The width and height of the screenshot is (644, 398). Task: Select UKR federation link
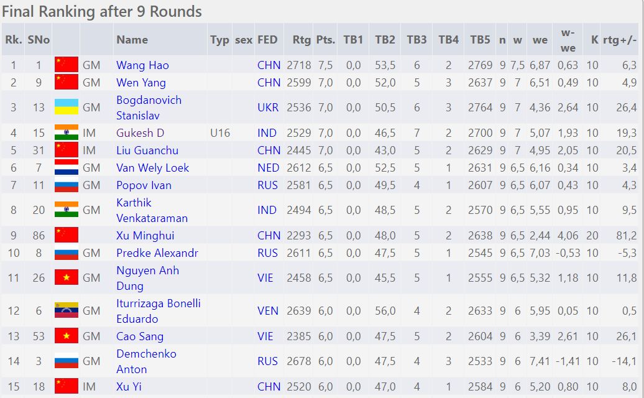click(x=268, y=107)
